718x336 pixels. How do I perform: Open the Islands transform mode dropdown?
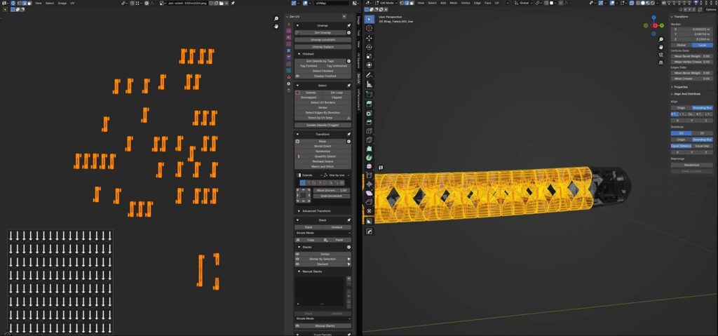[309, 175]
